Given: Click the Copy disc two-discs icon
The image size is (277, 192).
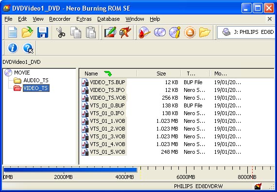Looking at the screenshot, I should click(x=160, y=32).
